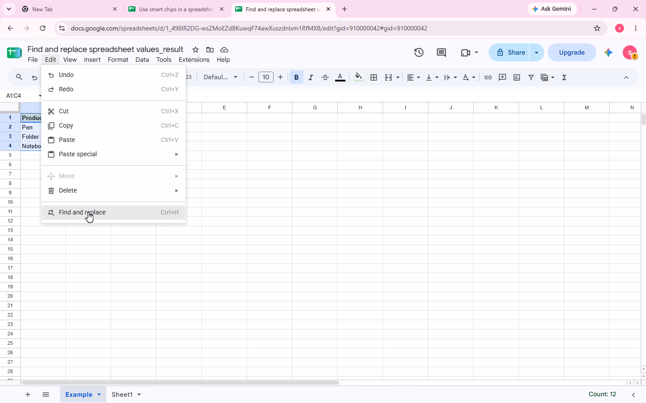Open the fill color picker
The image size is (646, 403).
coord(358,77)
